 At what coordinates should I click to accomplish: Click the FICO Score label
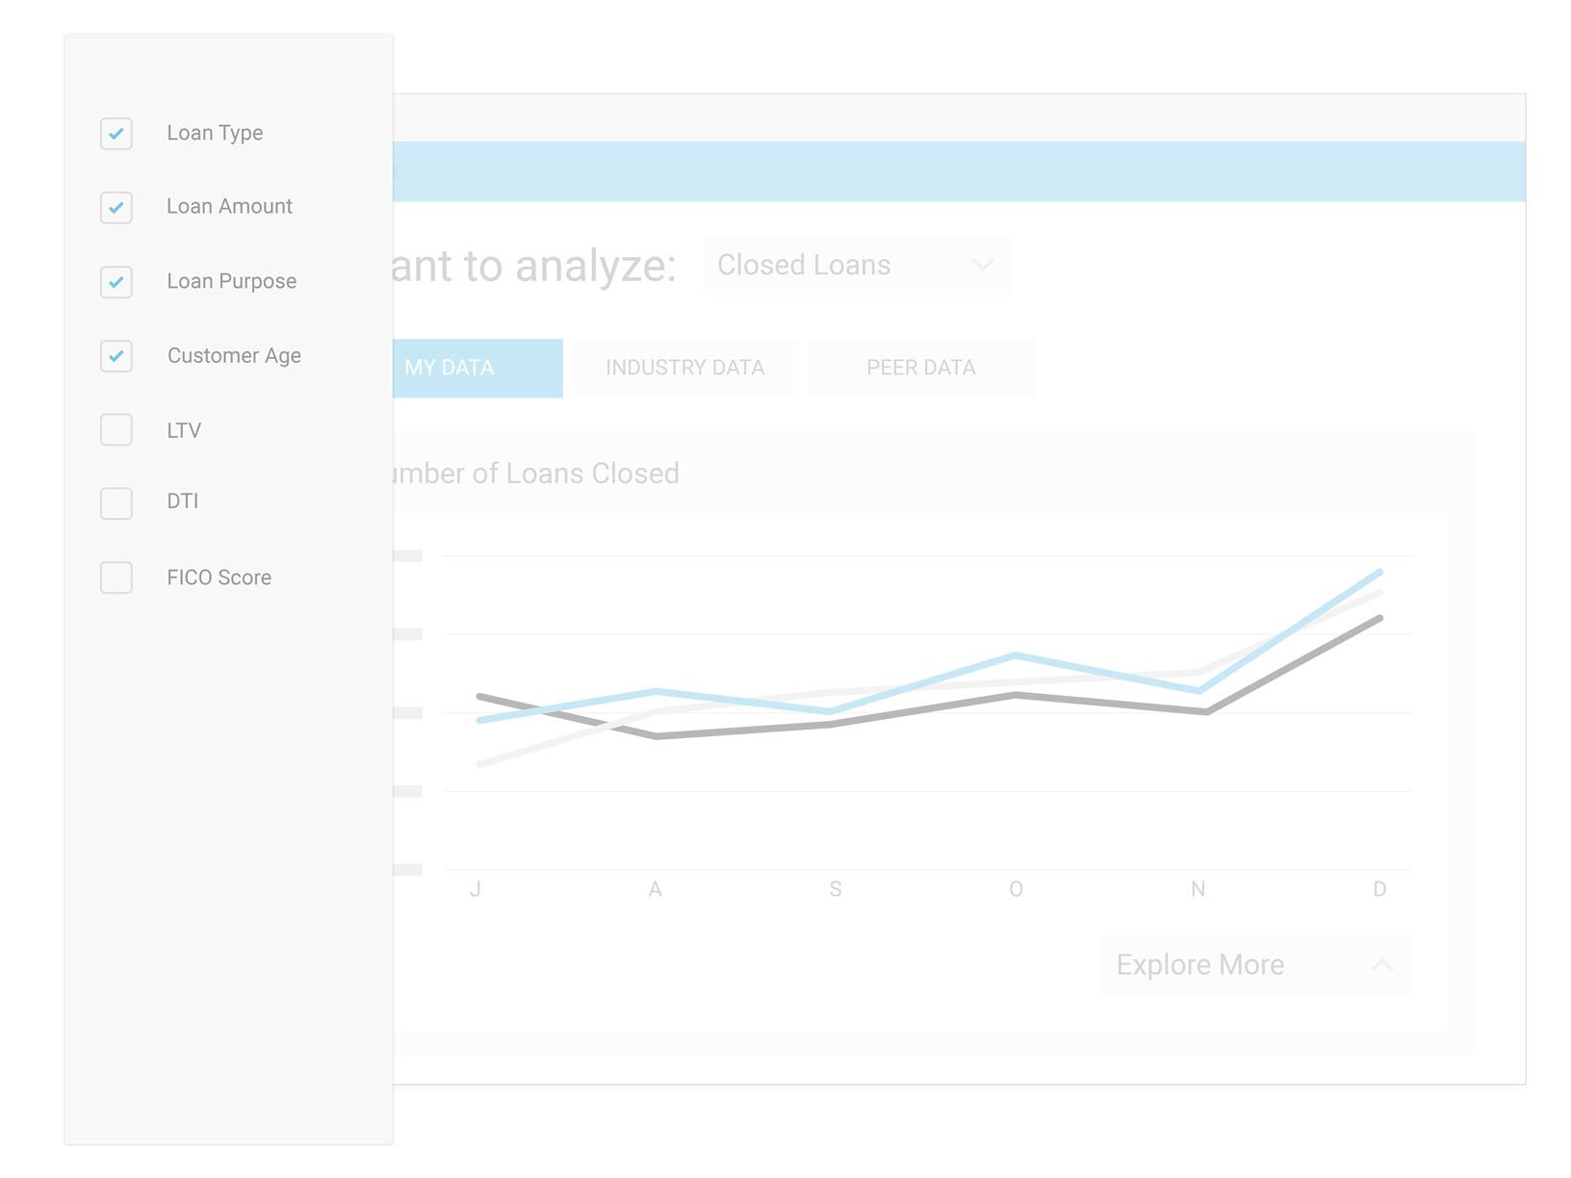tap(219, 577)
